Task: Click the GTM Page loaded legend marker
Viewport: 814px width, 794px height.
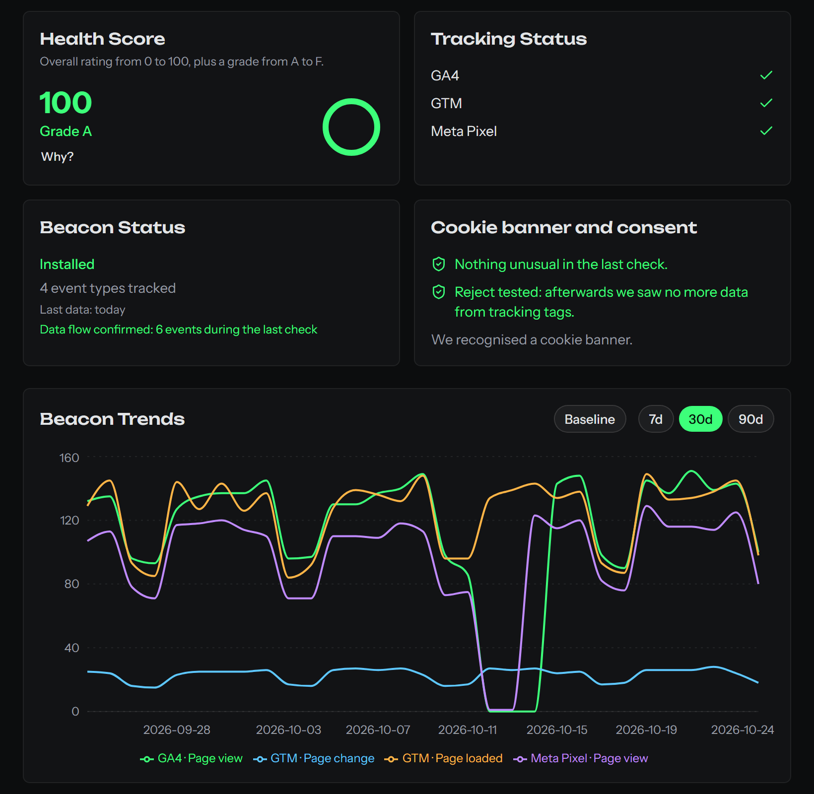Action: click(x=391, y=759)
